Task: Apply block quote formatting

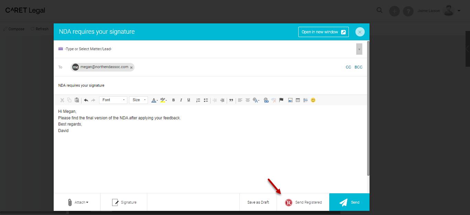Action: [x=231, y=100]
